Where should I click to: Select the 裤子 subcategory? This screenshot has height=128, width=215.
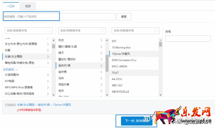pos(80,53)
